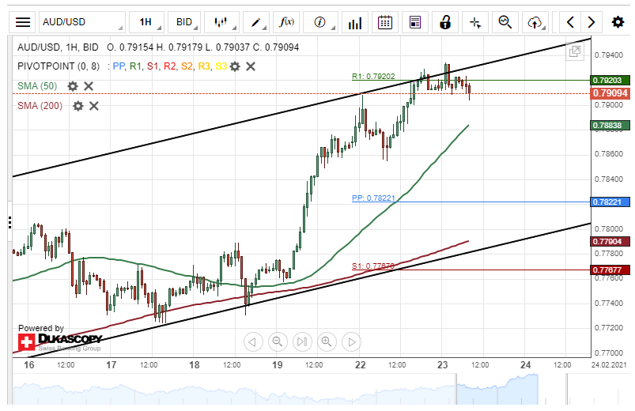Pop out chart into new window

[x=575, y=51]
